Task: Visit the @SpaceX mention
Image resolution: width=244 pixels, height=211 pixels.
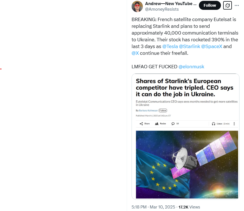Action: point(212,46)
